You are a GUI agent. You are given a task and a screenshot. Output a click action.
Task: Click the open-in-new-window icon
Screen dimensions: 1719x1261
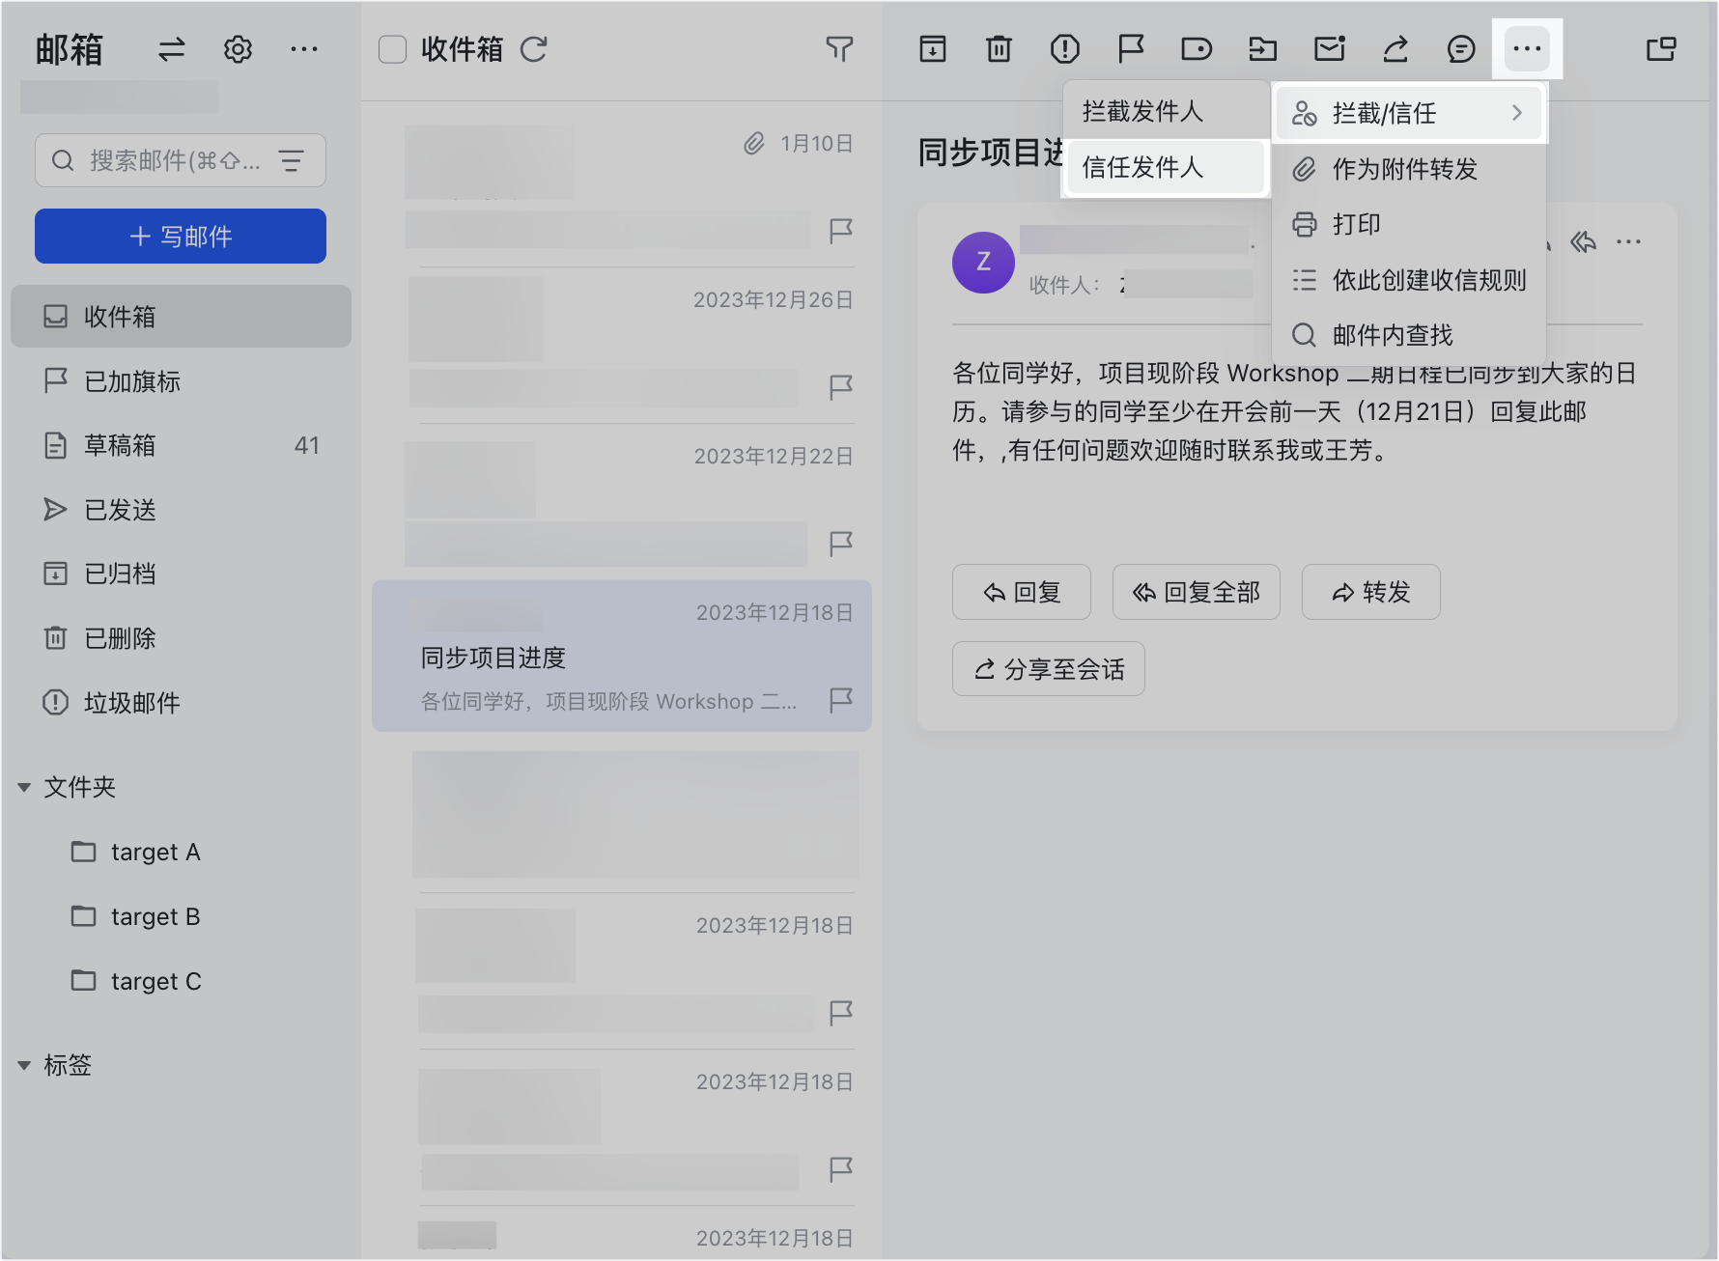(1660, 48)
